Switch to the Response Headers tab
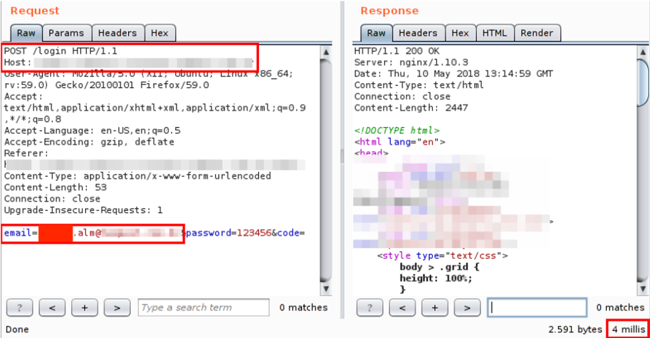 pyautogui.click(x=418, y=33)
